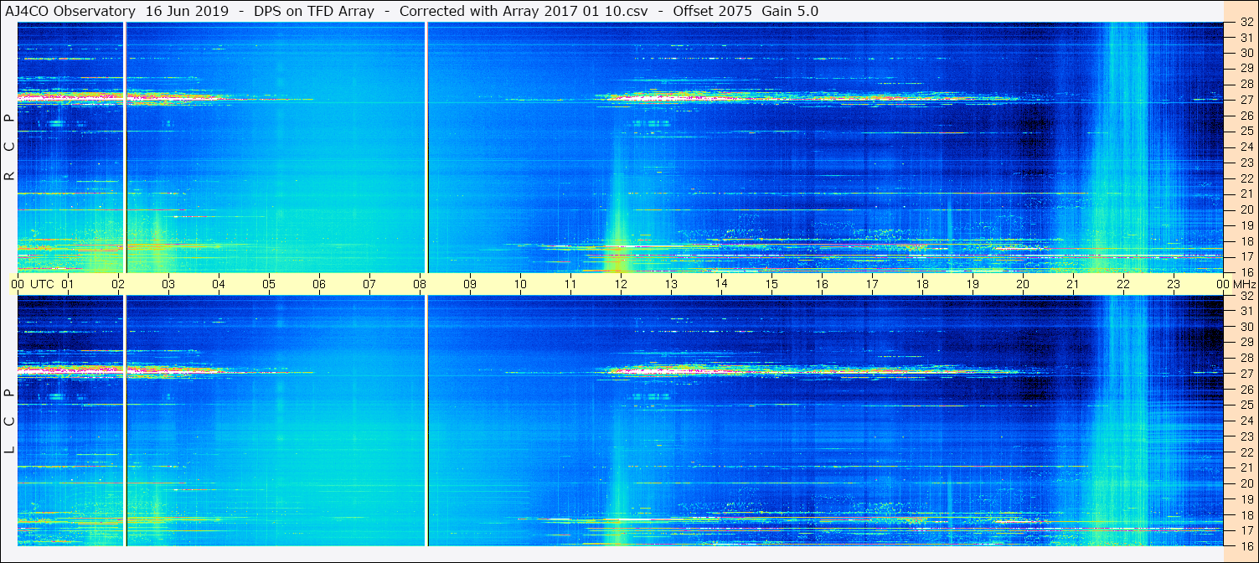Select the 23 hour mark on time axis
The width and height of the screenshot is (1259, 563).
(1174, 284)
